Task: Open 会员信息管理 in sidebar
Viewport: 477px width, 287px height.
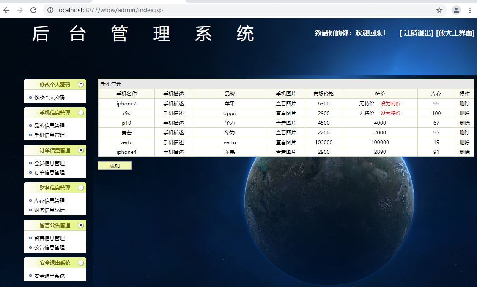Action: [49, 164]
